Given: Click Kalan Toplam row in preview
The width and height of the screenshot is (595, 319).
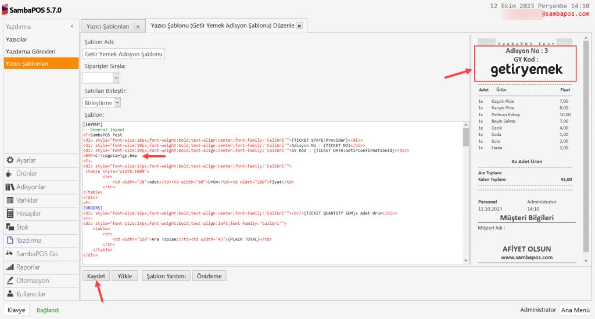Looking at the screenshot, I should point(525,180).
